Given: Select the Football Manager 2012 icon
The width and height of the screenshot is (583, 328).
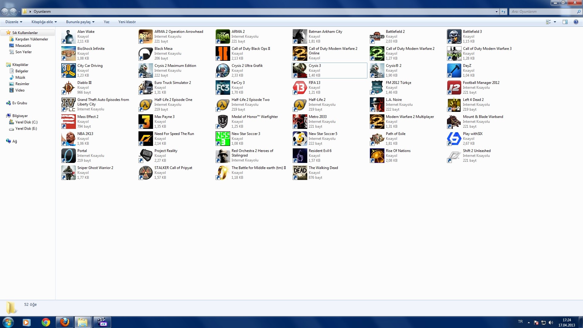Looking at the screenshot, I should tap(454, 88).
